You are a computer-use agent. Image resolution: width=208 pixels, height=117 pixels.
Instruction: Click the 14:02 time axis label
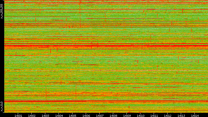(x=32, y=116)
